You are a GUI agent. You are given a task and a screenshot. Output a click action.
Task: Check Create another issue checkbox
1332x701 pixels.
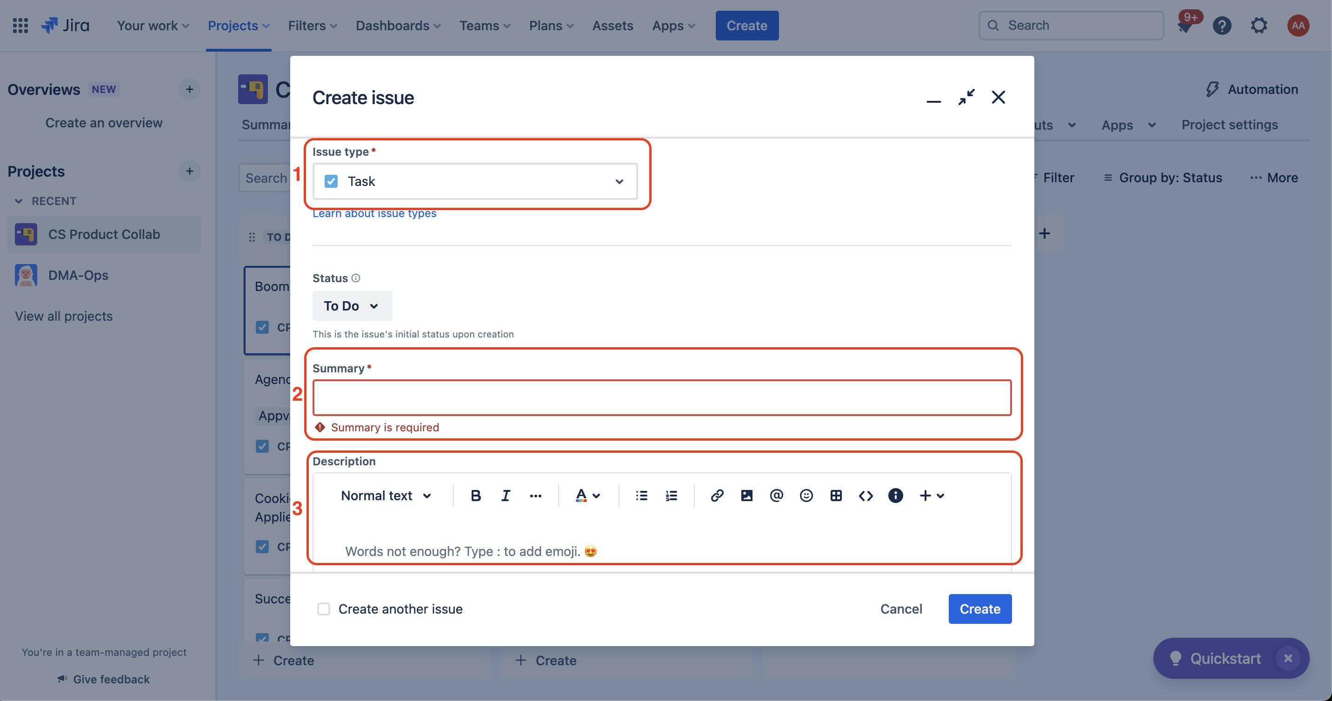click(x=324, y=609)
